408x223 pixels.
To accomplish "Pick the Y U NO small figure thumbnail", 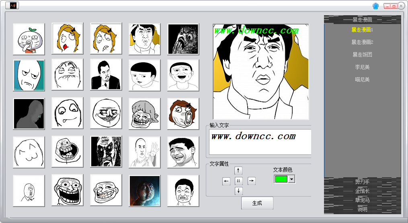I will point(29,191).
